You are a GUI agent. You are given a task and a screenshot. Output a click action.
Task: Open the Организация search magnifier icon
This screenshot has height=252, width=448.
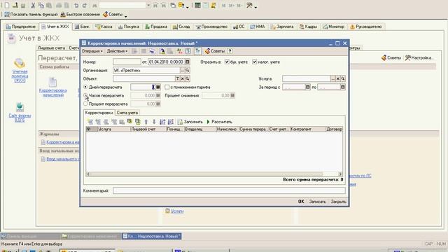click(x=188, y=70)
